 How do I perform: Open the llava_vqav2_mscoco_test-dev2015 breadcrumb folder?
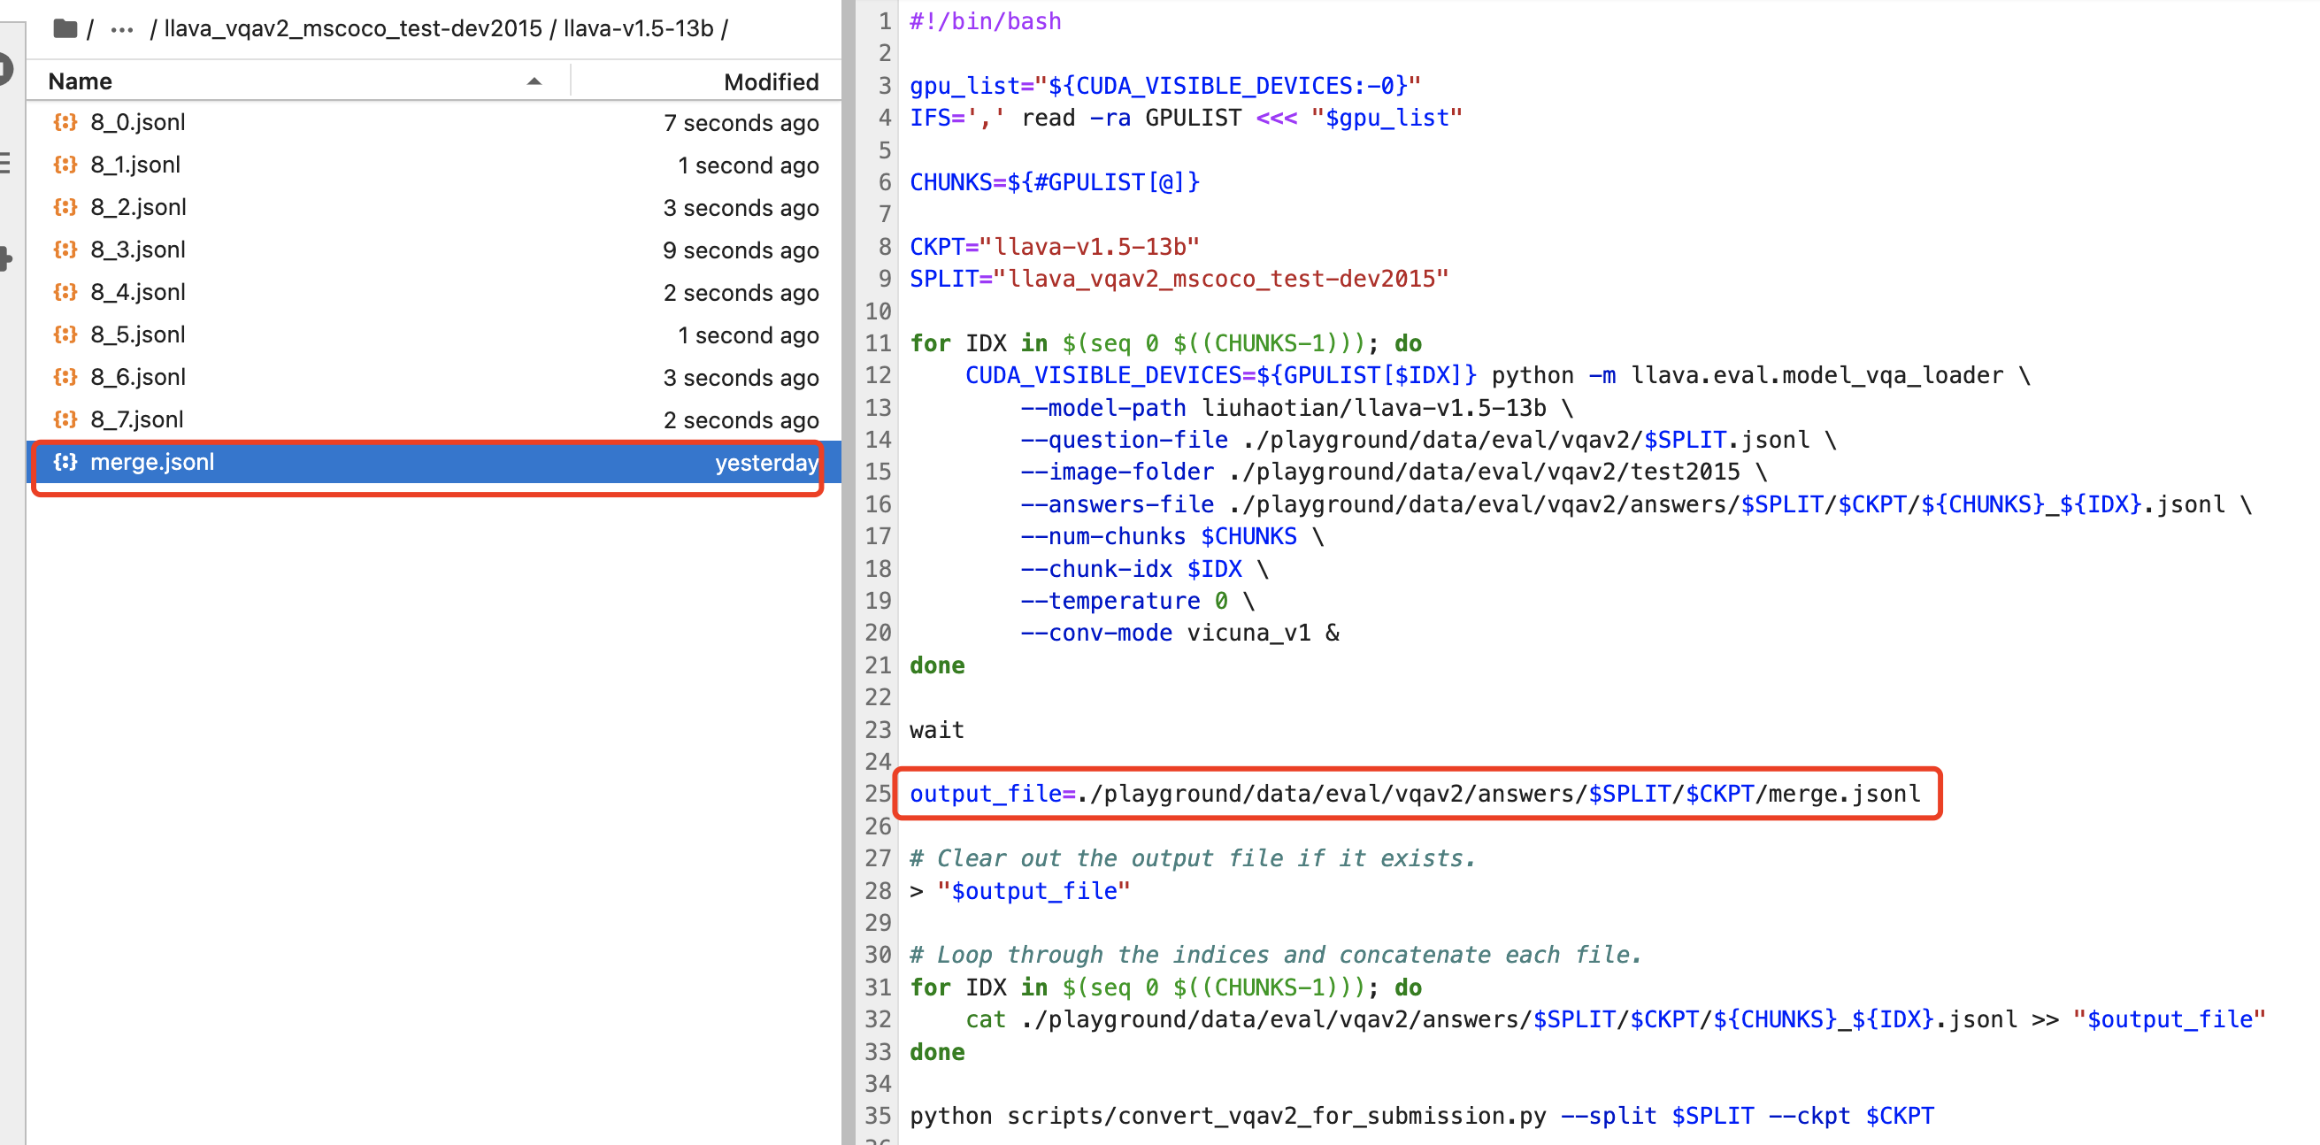point(352,29)
